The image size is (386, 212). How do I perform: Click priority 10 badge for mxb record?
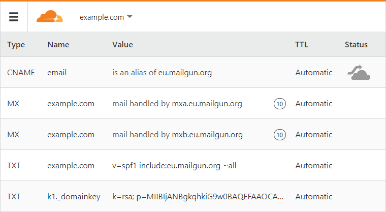pos(280,135)
